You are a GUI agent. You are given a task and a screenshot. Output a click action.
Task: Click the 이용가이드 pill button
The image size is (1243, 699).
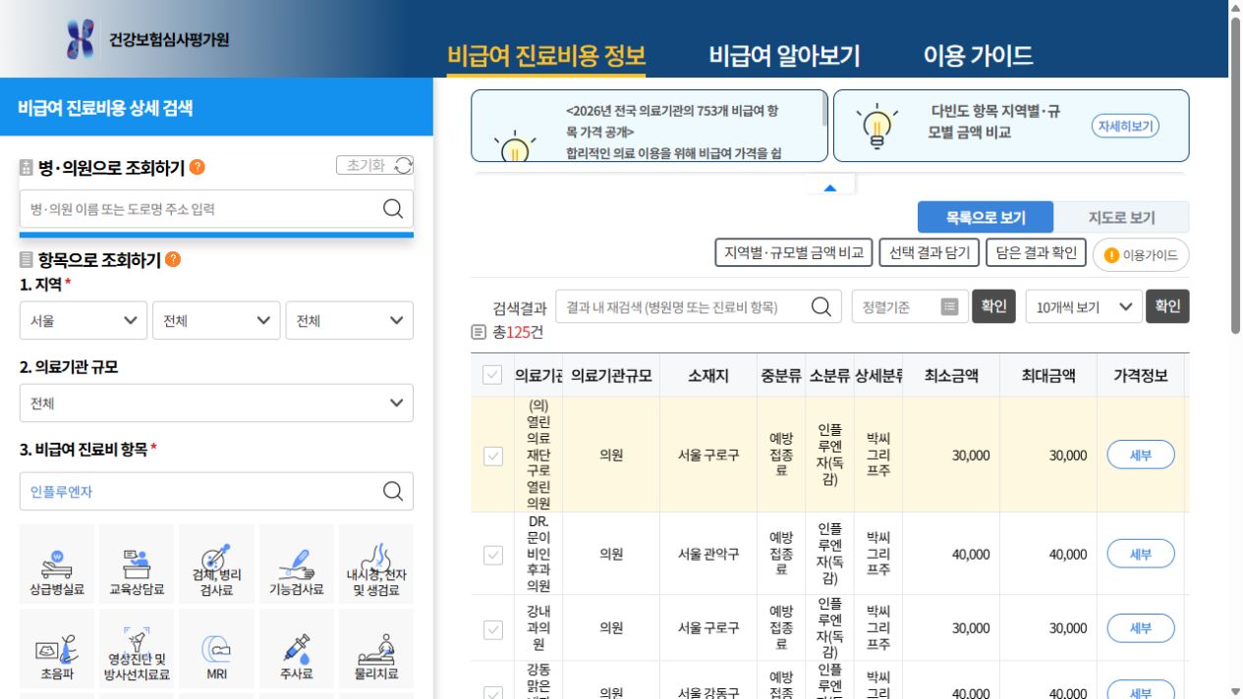click(1141, 254)
